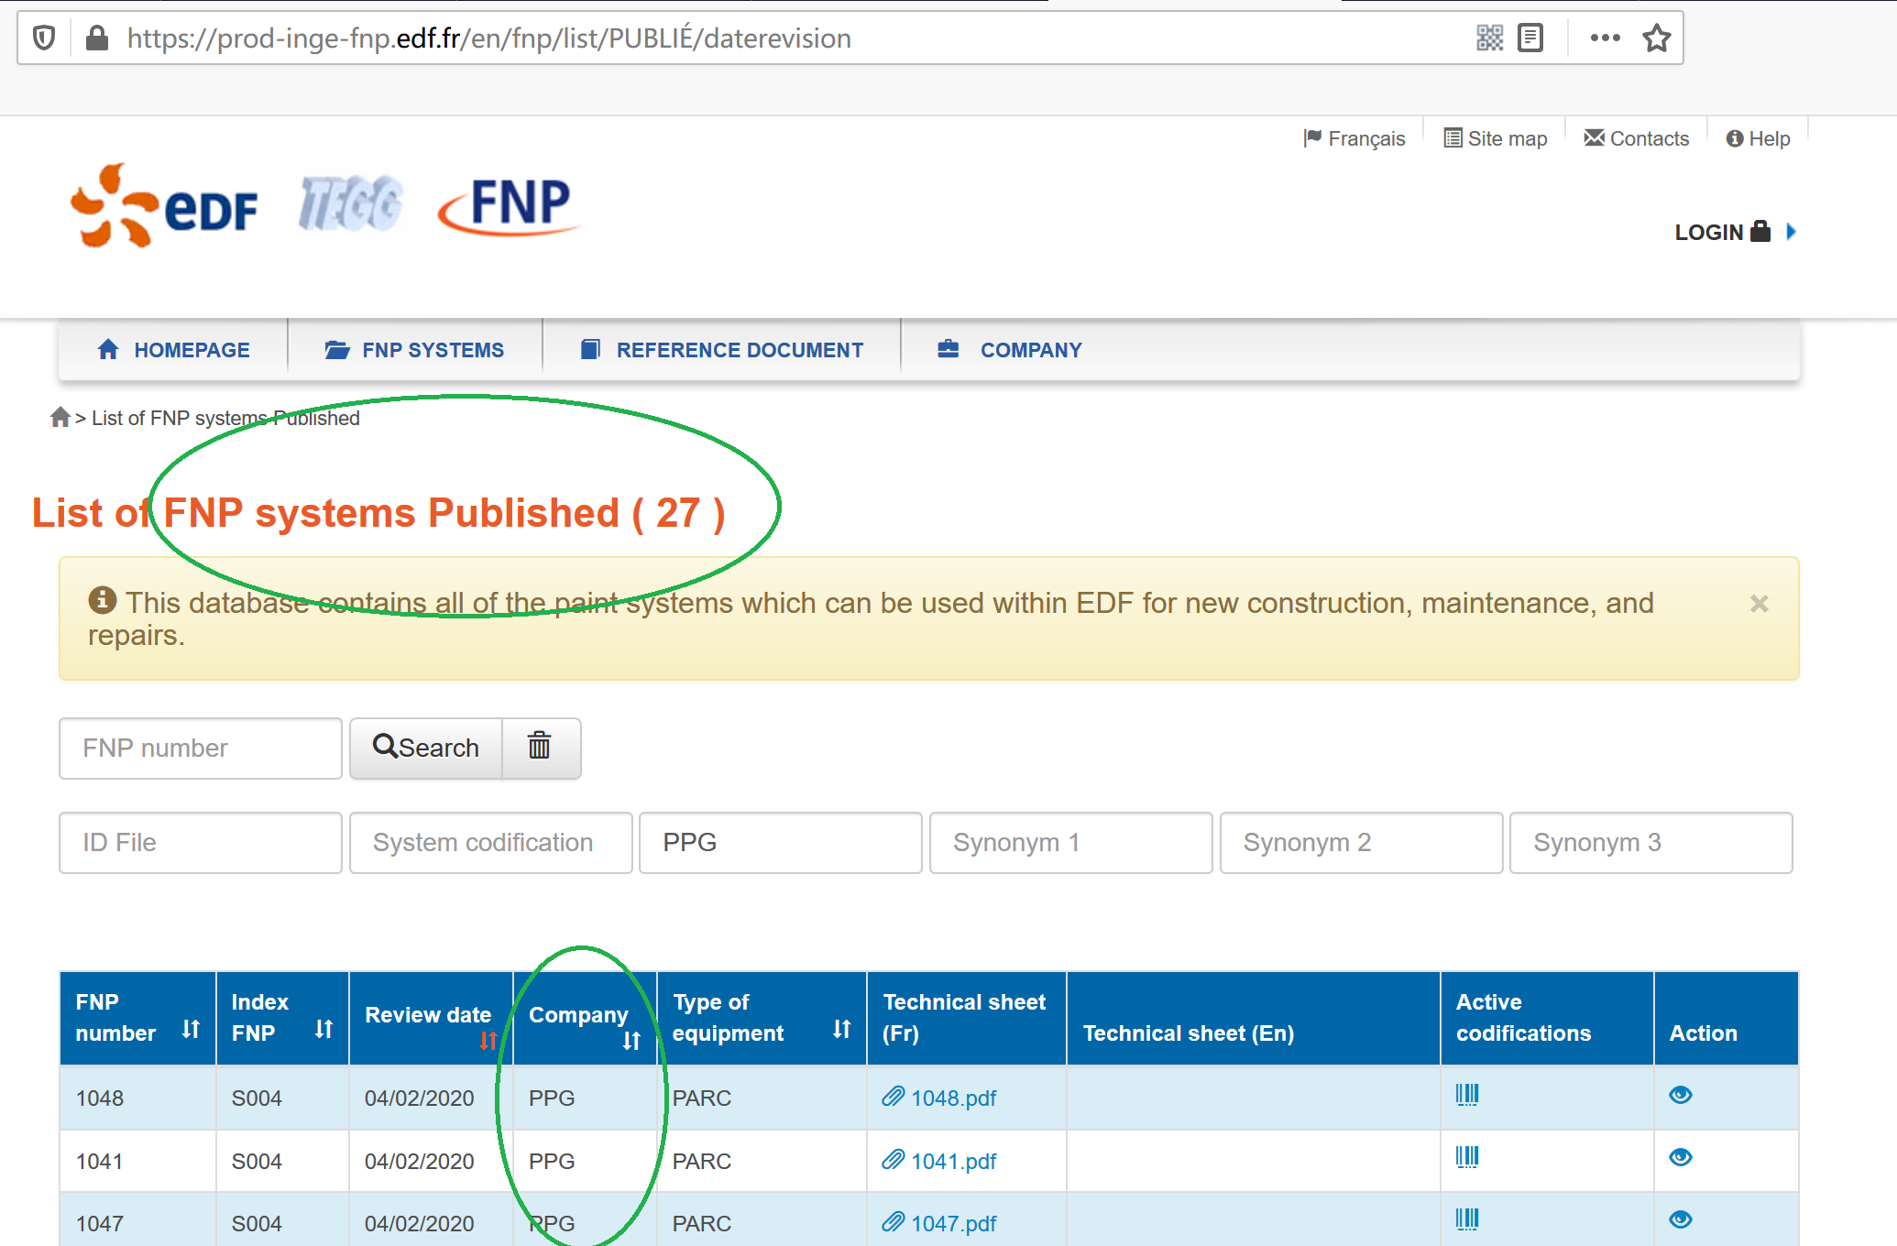
Task: Sort table by Company column arrows
Action: click(631, 1041)
